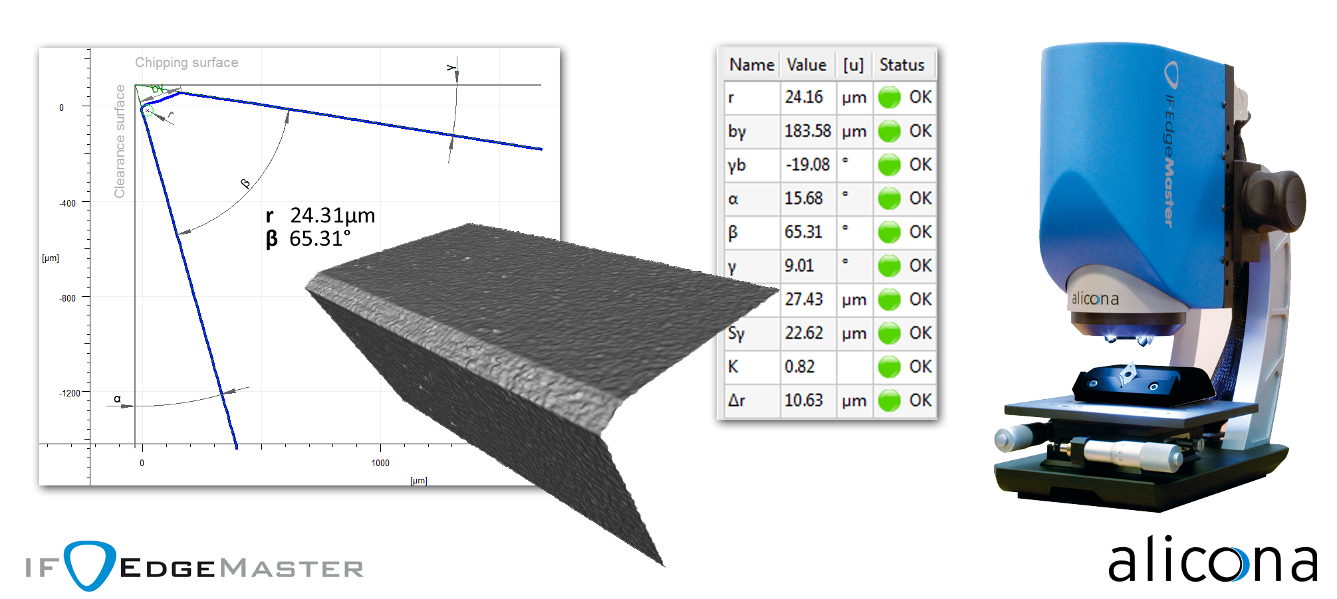Click the 3D gray edge surface rendering
This screenshot has height=599, width=1337.
point(519,345)
